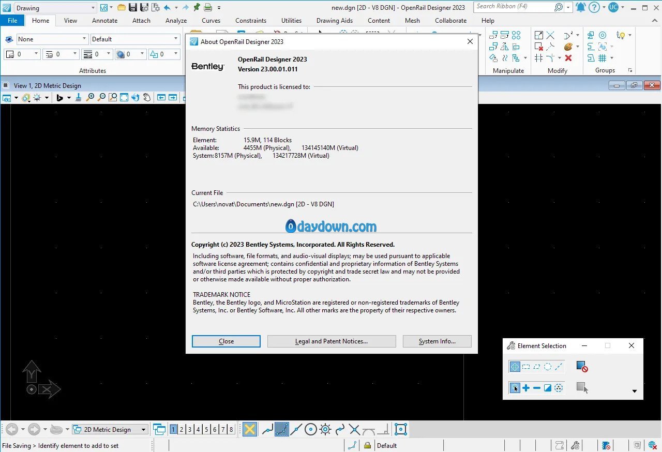The width and height of the screenshot is (662, 452).
Task: Open the file folder icon in quick access toolbar
Action: [122, 7]
